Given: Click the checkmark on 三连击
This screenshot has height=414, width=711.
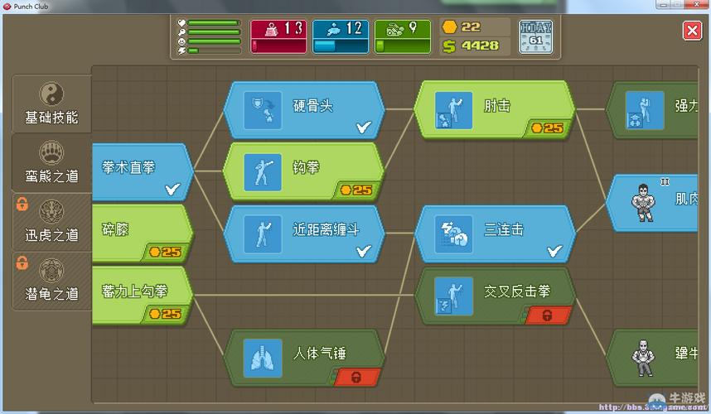Looking at the screenshot, I should click(554, 251).
